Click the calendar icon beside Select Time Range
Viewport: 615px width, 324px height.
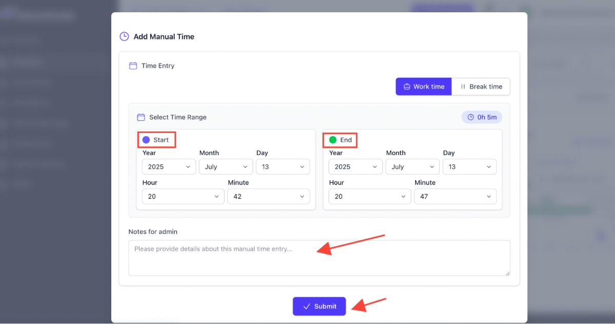coord(141,117)
